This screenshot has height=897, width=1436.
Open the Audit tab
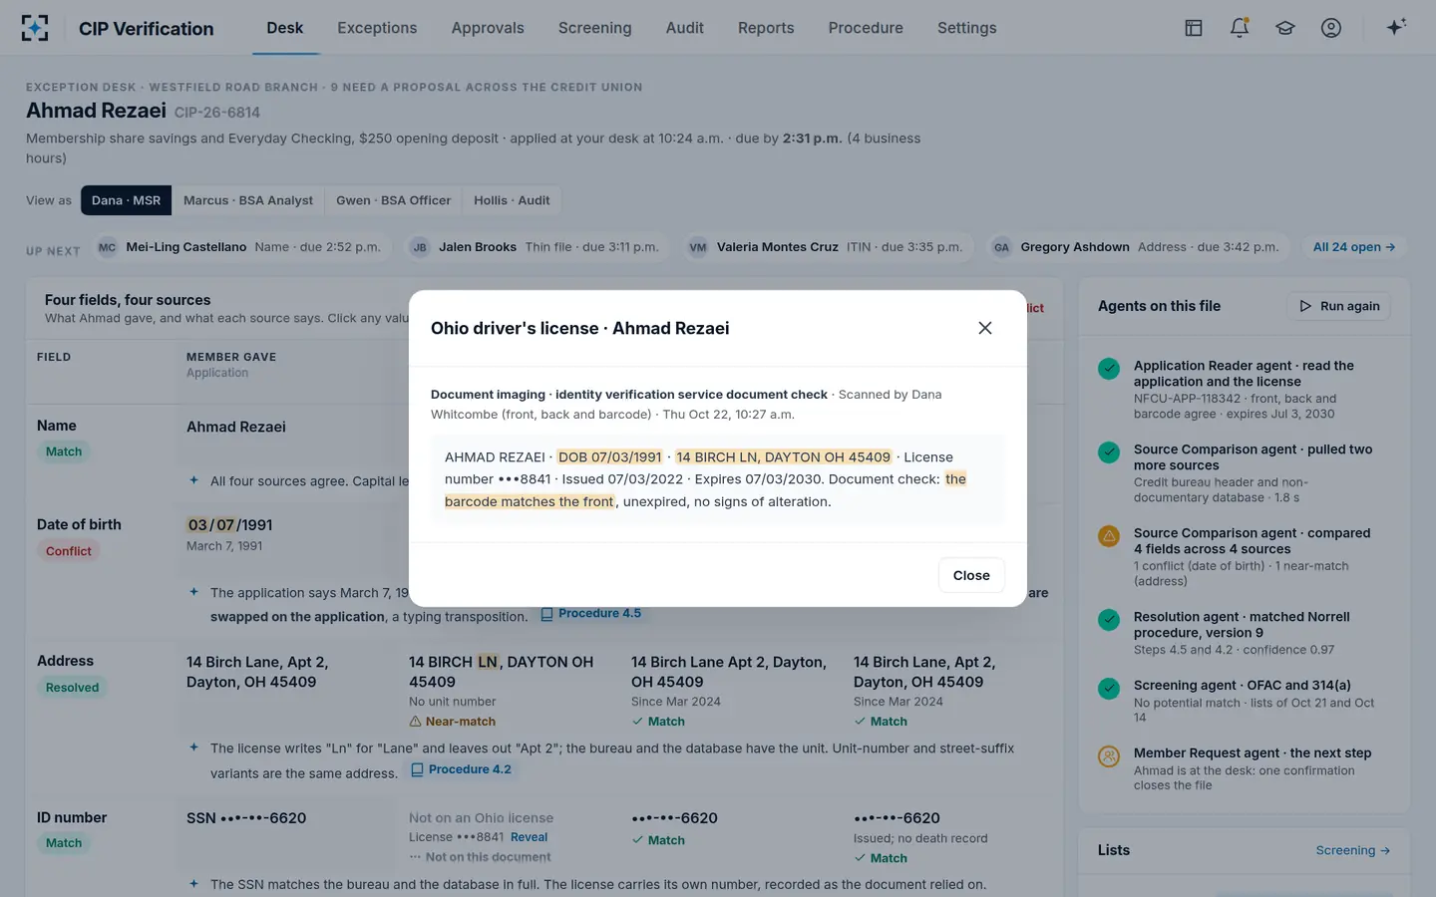click(685, 28)
